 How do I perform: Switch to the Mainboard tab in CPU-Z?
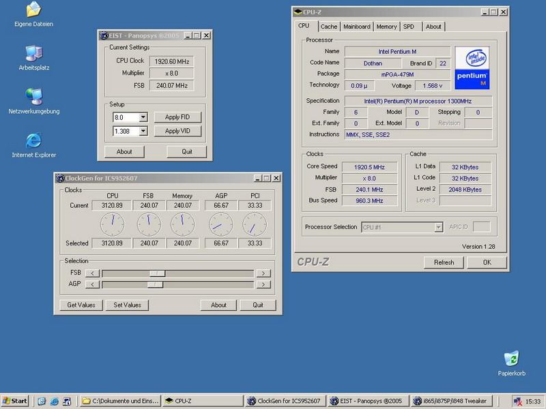coord(356,27)
